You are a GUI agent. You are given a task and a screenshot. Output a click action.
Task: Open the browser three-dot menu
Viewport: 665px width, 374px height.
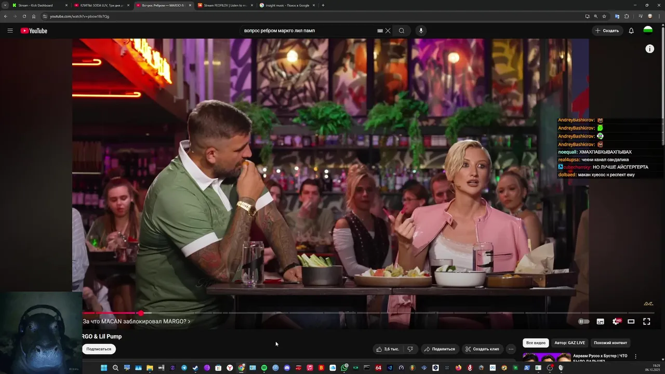click(x=660, y=16)
